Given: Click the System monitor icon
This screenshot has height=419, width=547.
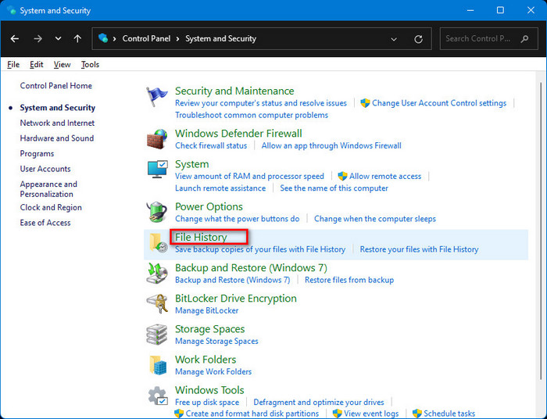Looking at the screenshot, I should coord(157,169).
